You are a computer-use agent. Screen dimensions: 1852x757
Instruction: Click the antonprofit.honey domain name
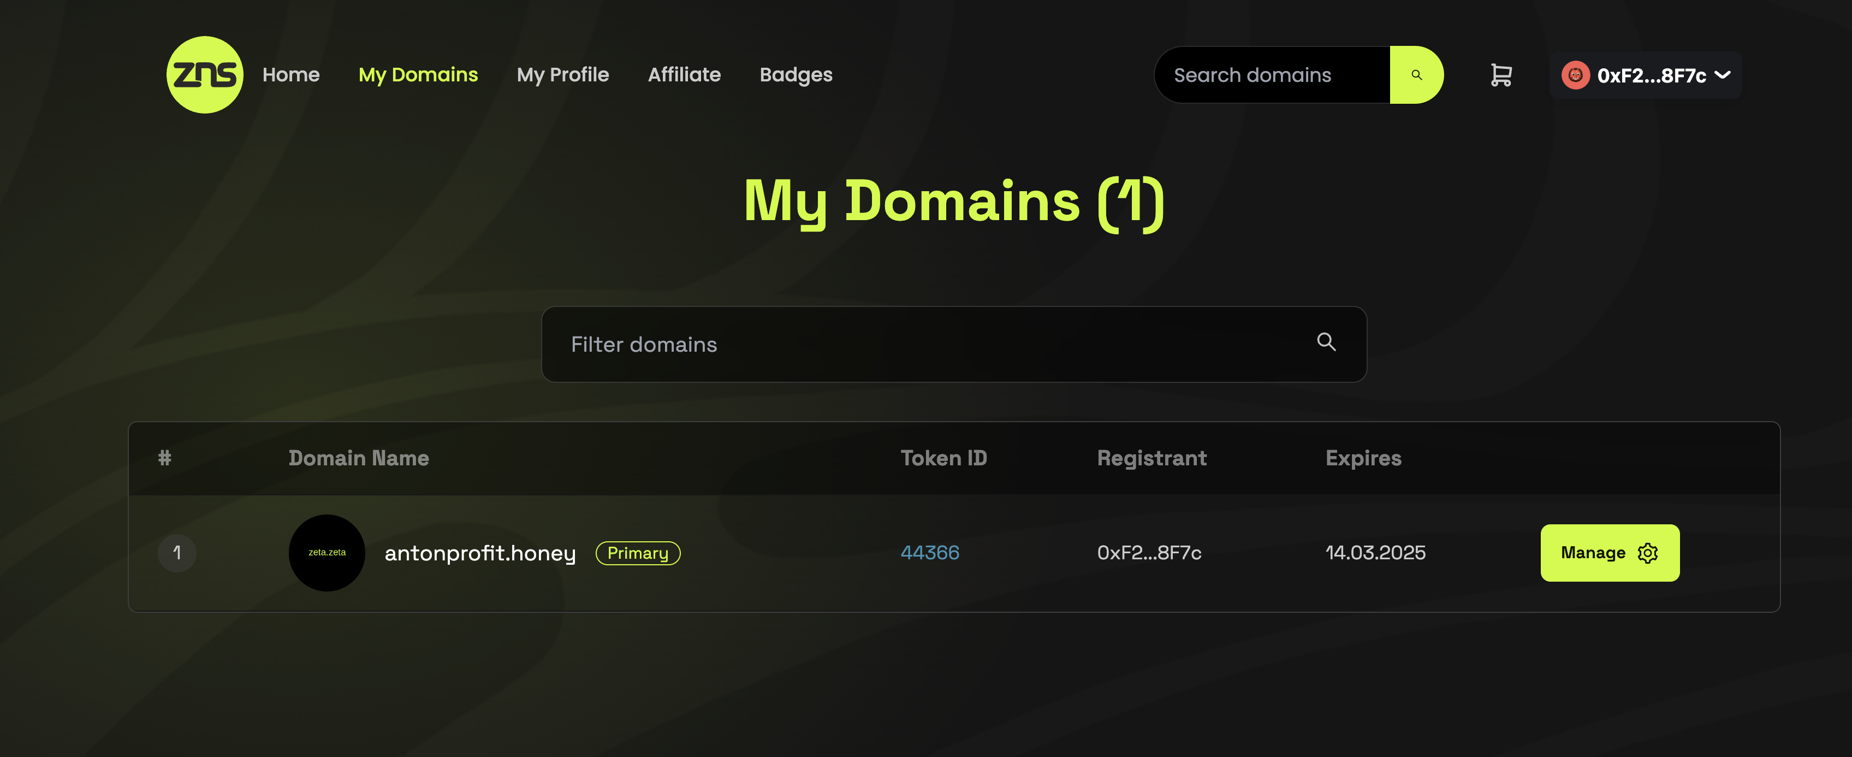pyautogui.click(x=480, y=553)
